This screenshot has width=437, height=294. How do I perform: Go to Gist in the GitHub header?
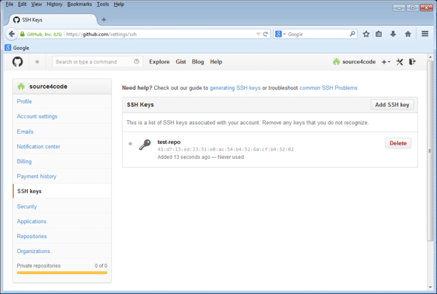(180, 62)
